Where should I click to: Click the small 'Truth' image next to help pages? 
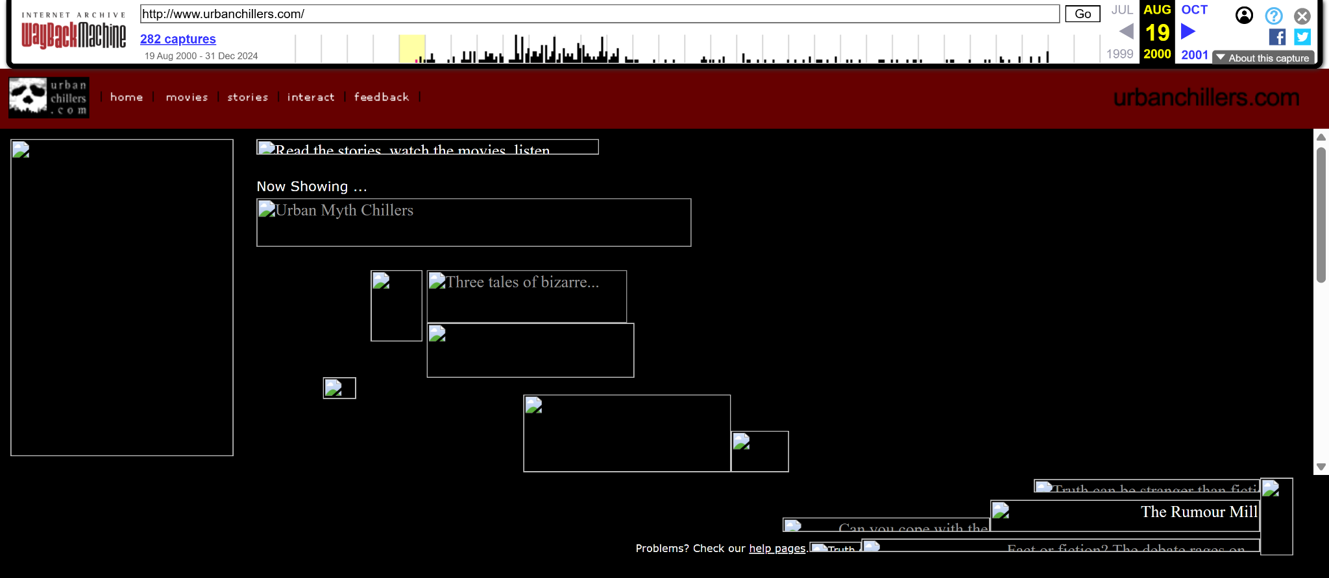click(835, 548)
